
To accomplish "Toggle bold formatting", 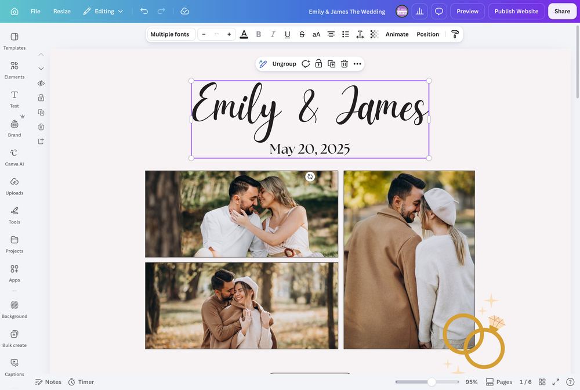I will tap(259, 34).
